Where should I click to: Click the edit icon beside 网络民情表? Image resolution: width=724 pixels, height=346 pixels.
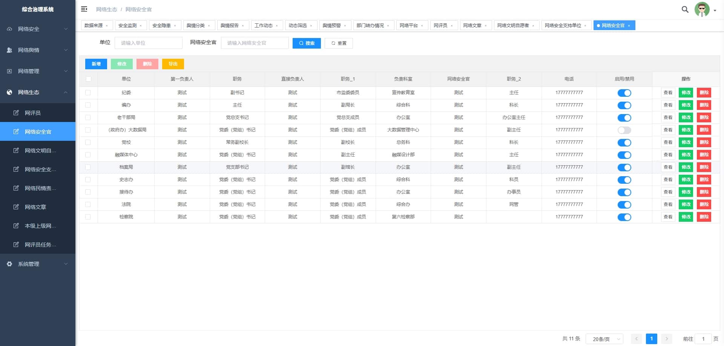(x=16, y=188)
